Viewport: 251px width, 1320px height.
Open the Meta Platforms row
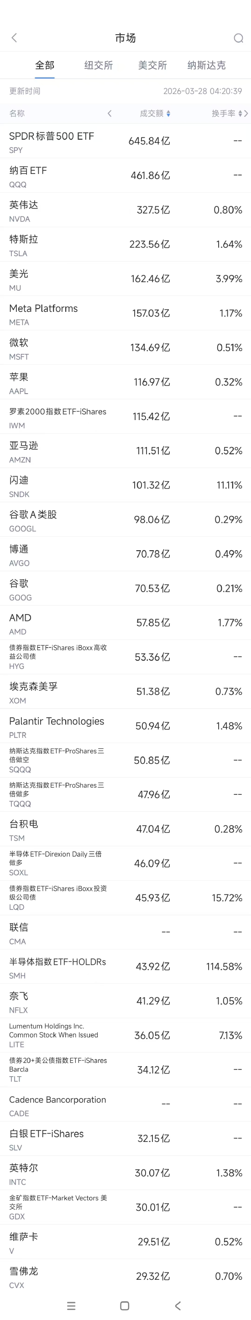(x=125, y=313)
